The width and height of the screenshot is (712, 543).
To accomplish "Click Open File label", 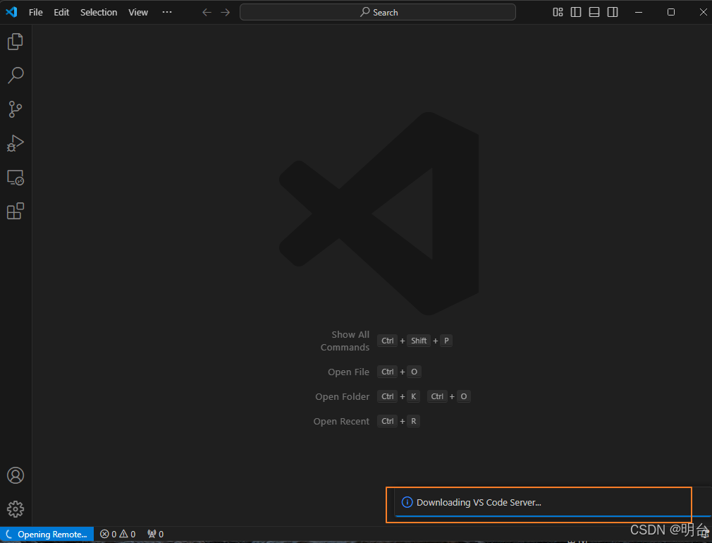I will pos(349,372).
